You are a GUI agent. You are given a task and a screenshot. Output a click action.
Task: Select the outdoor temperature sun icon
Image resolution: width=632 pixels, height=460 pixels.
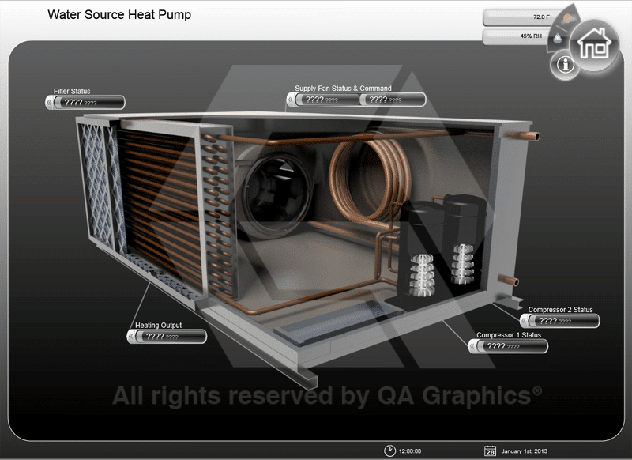pyautogui.click(x=568, y=18)
